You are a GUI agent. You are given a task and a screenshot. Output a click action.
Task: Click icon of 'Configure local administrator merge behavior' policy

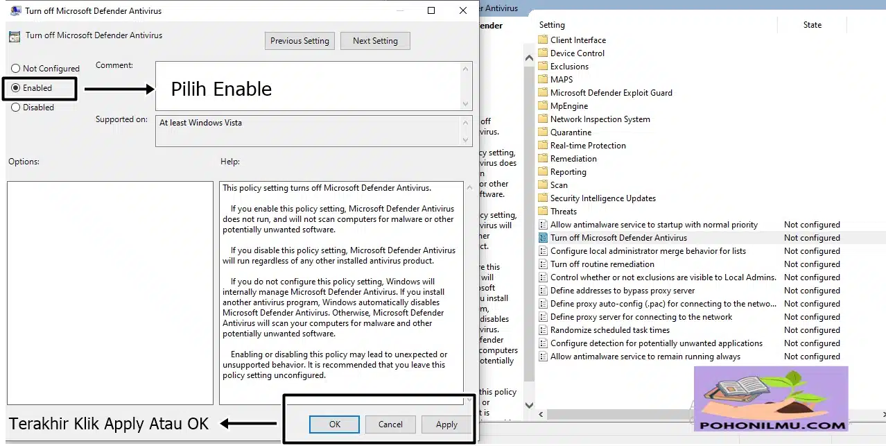pyautogui.click(x=544, y=250)
